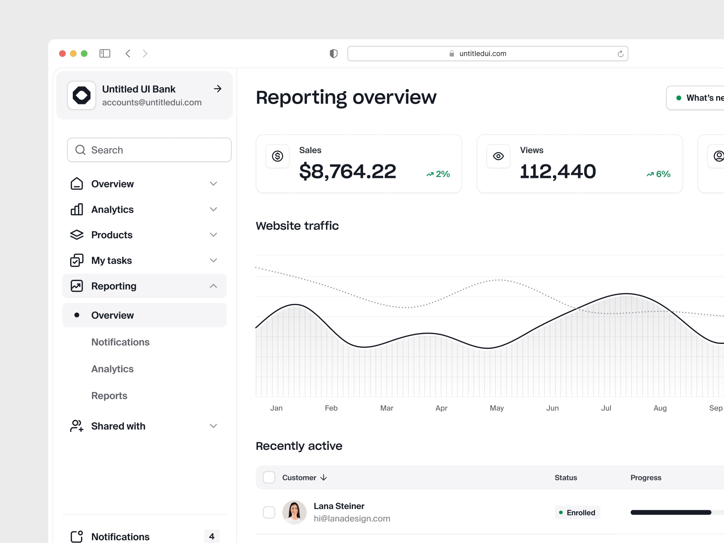Select the Overview home icon in sidebar

77,184
